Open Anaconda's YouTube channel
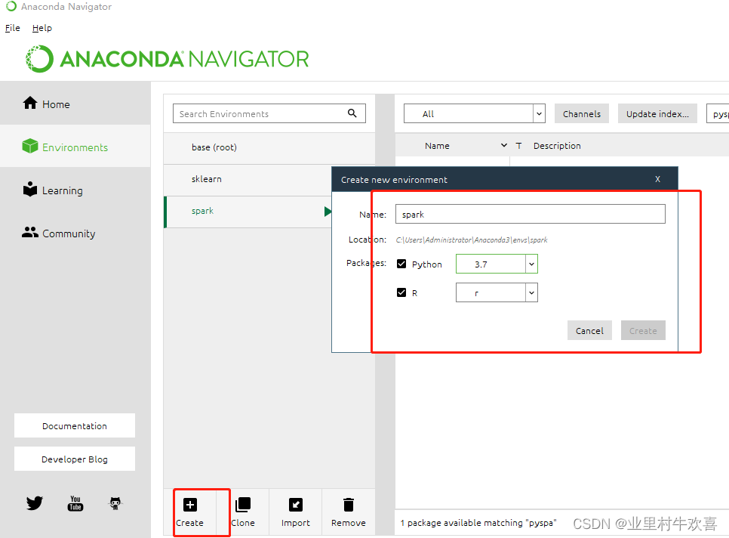This screenshot has height=538, width=729. (x=75, y=502)
